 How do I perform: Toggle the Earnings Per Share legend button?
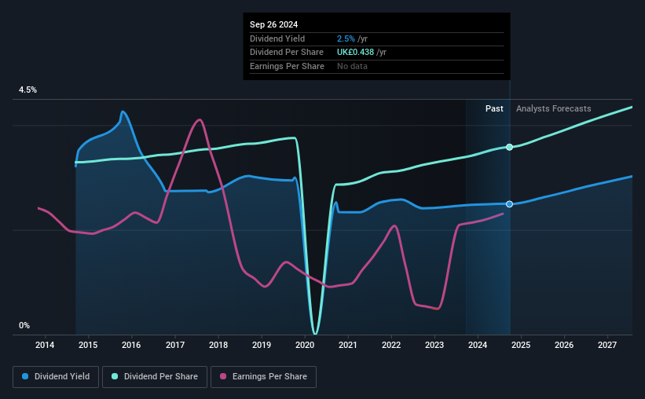click(264, 377)
